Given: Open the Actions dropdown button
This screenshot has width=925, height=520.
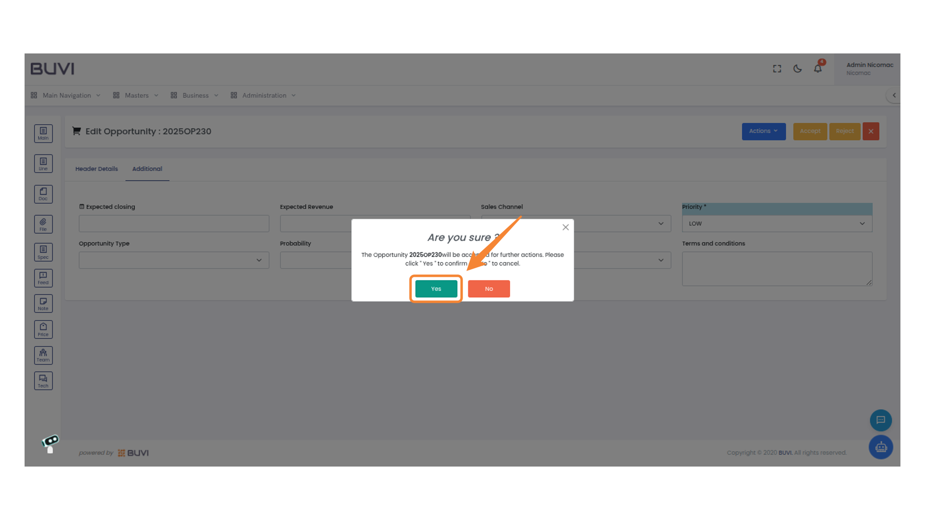Looking at the screenshot, I should pyautogui.click(x=763, y=131).
